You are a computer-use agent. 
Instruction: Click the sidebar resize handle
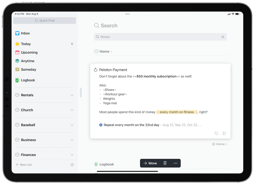point(81,92)
